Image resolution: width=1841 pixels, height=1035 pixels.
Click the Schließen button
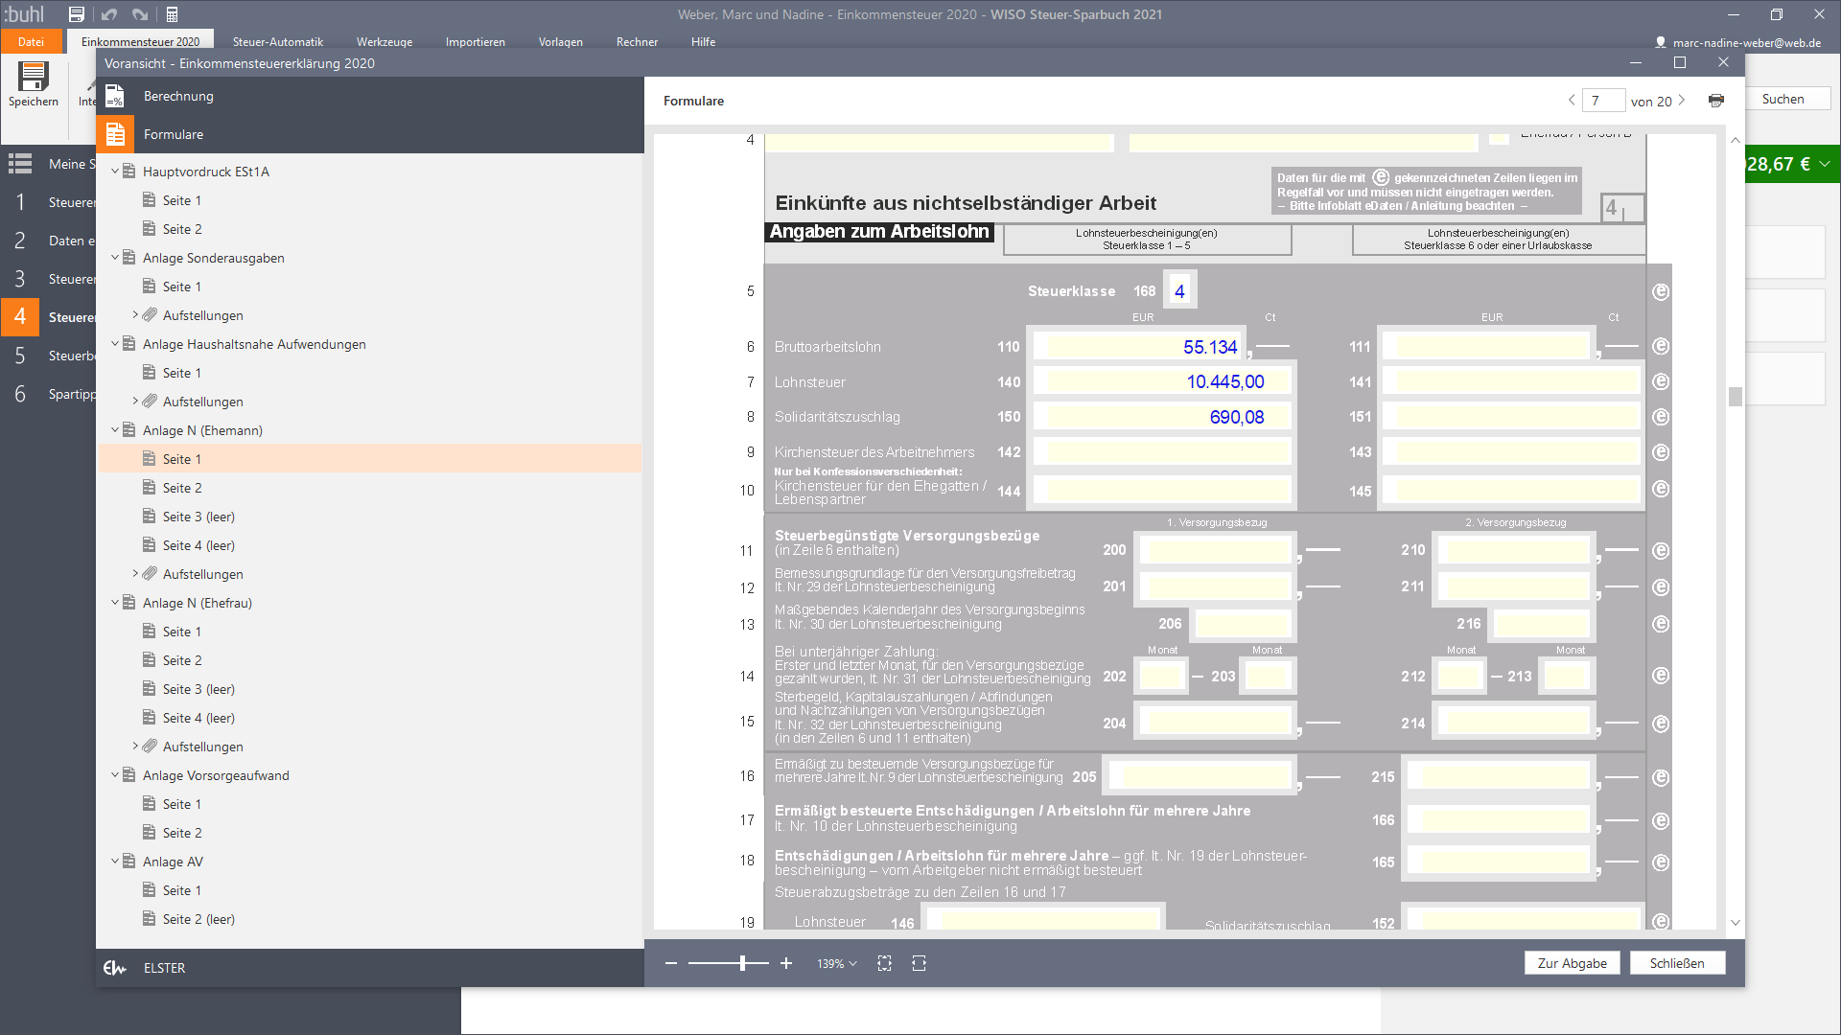pyautogui.click(x=1676, y=963)
